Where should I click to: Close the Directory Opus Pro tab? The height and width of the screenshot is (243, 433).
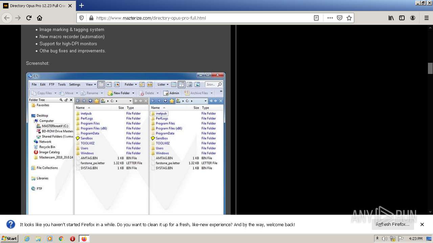point(70,6)
